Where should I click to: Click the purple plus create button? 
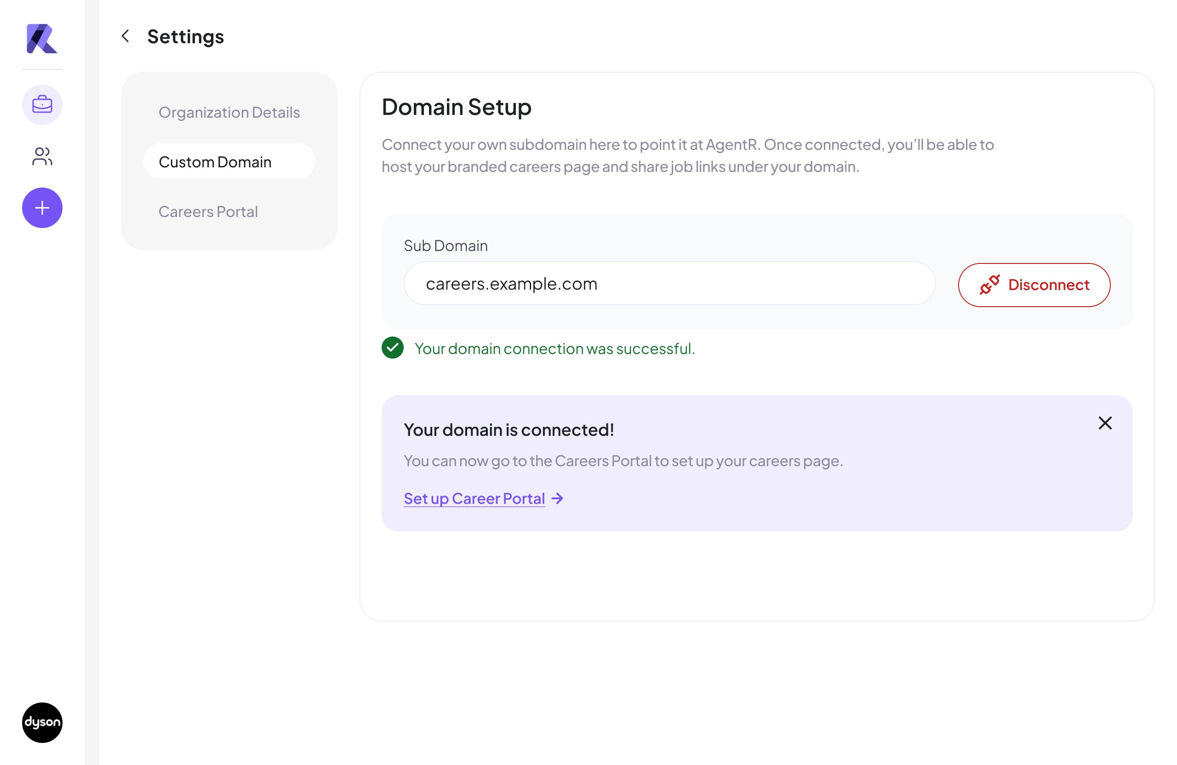tap(42, 208)
